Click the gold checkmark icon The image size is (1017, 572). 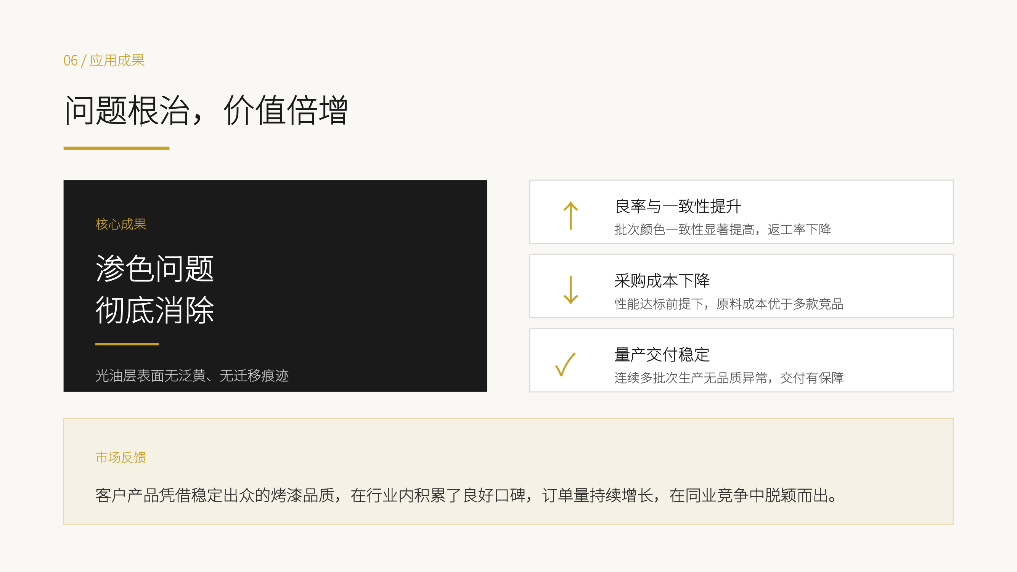[566, 364]
